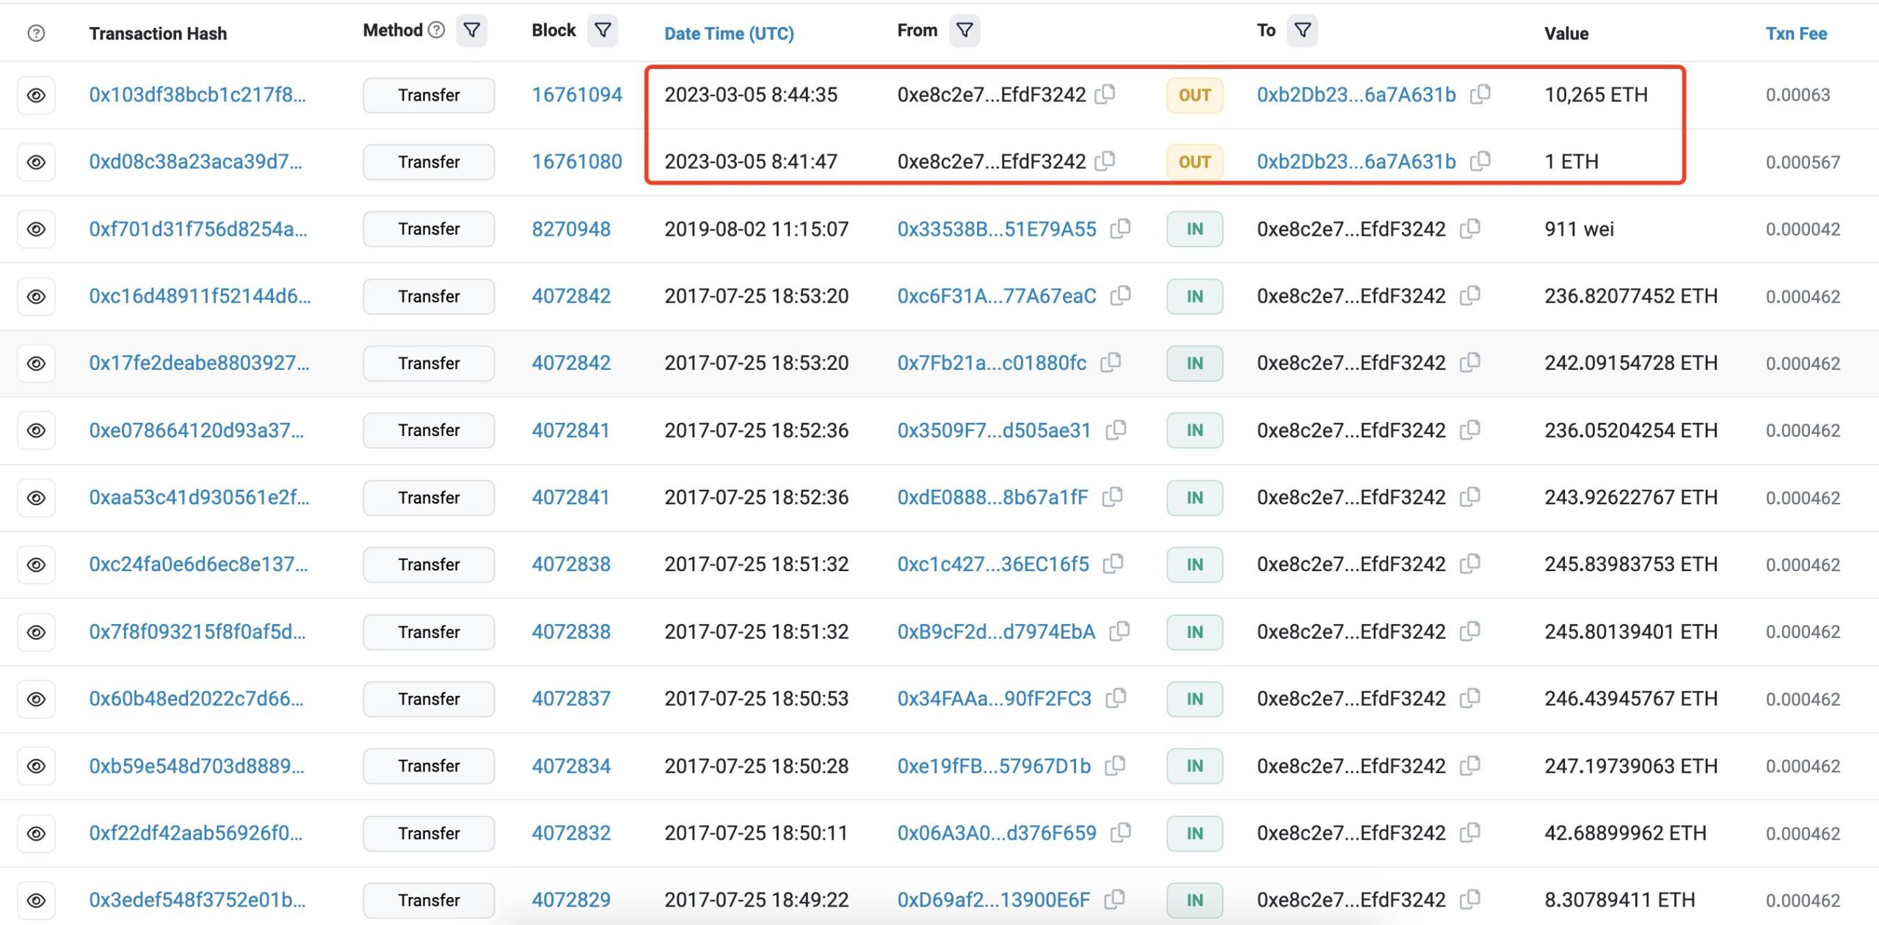The width and height of the screenshot is (1879, 925).
Task: Copy From address 0x7Fb21a...c01880fc
Action: pos(1111,362)
